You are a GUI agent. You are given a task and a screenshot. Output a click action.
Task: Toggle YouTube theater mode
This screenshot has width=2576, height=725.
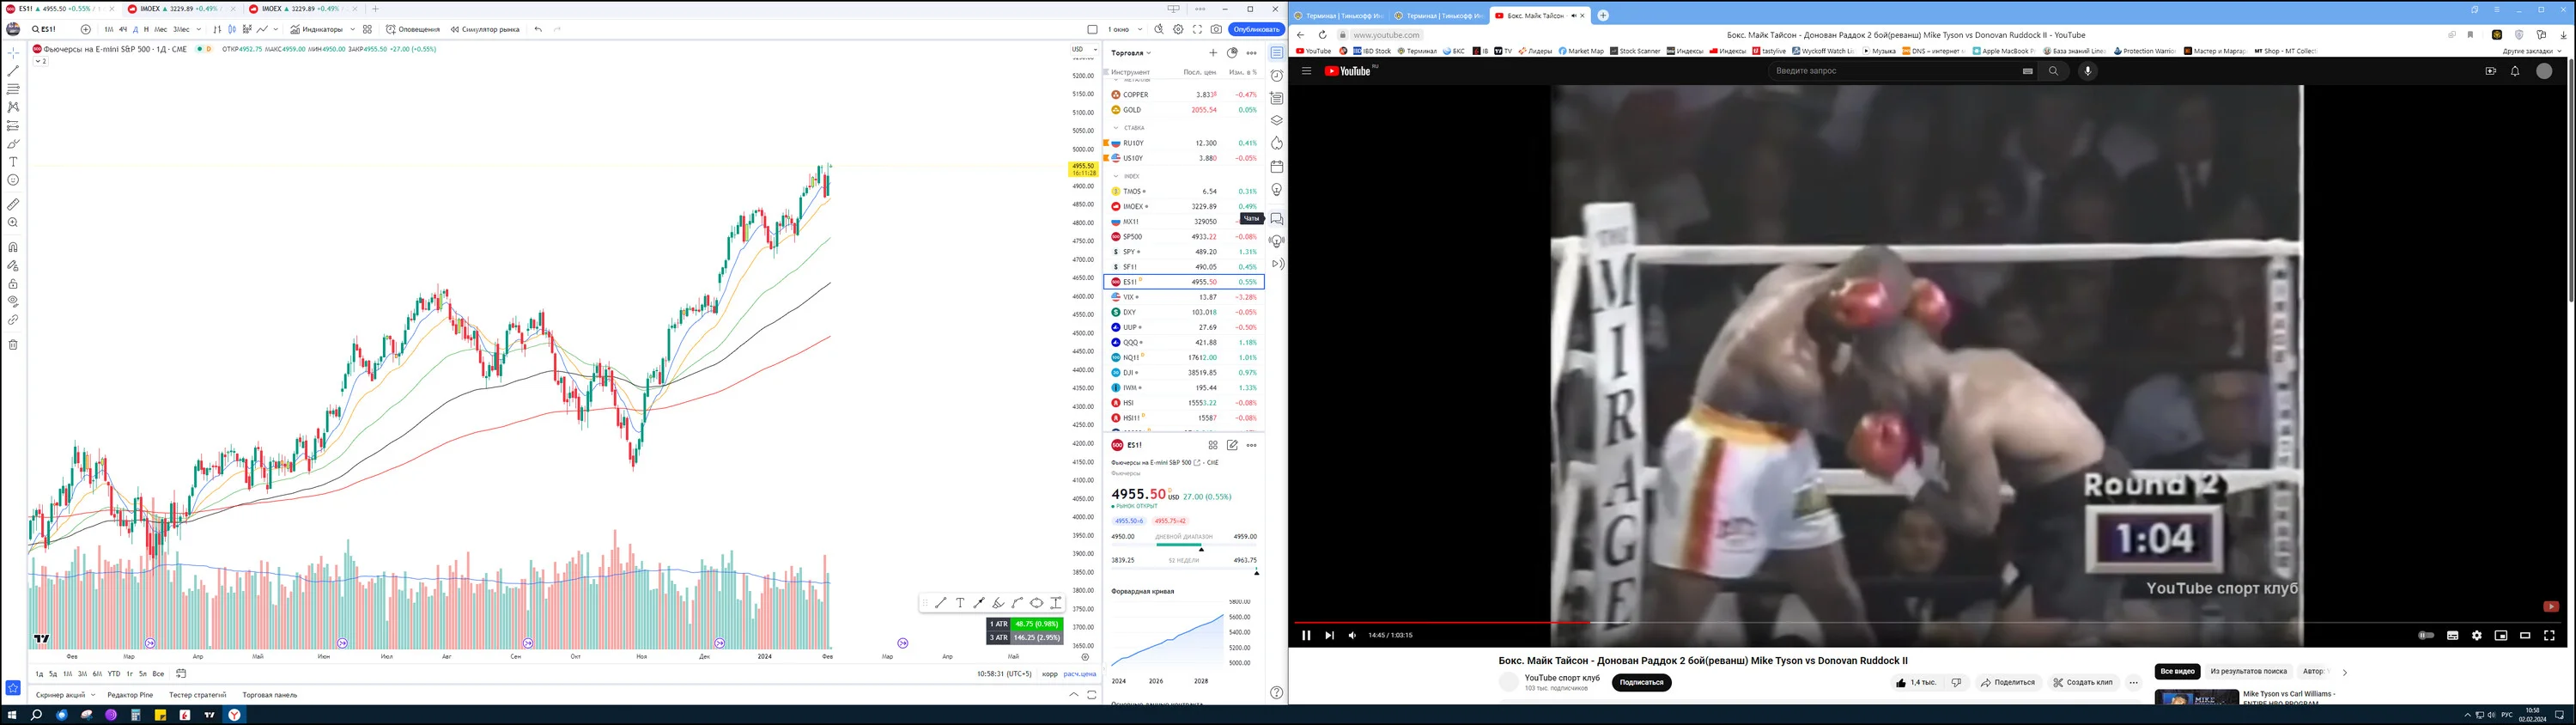(x=2525, y=635)
